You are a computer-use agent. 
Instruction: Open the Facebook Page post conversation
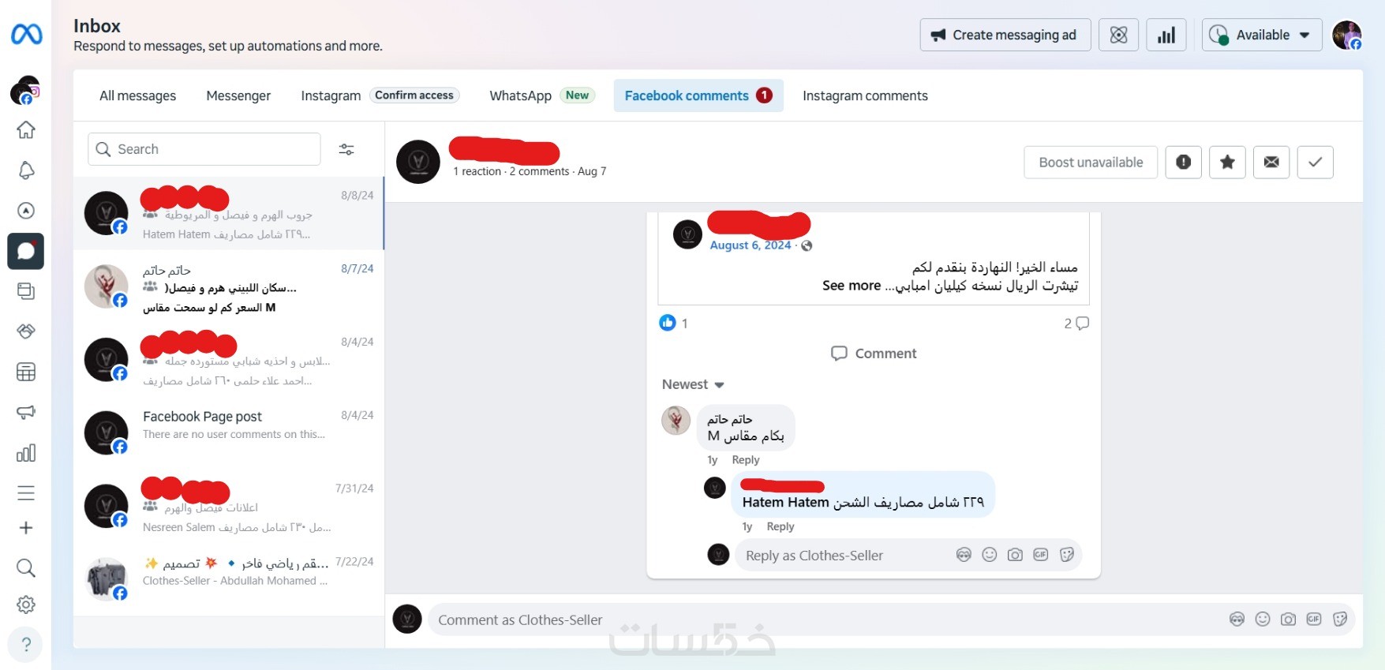click(229, 432)
